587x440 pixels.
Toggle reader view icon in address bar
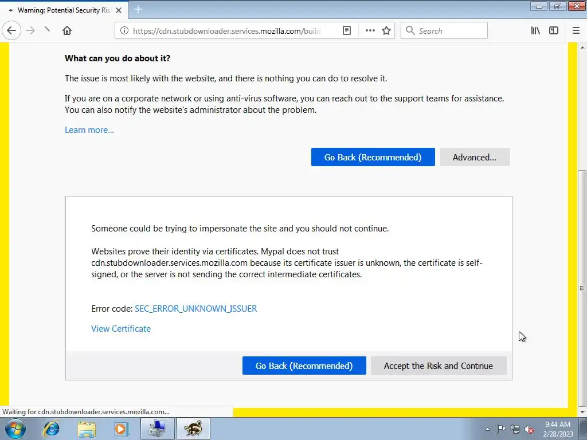coord(347,31)
